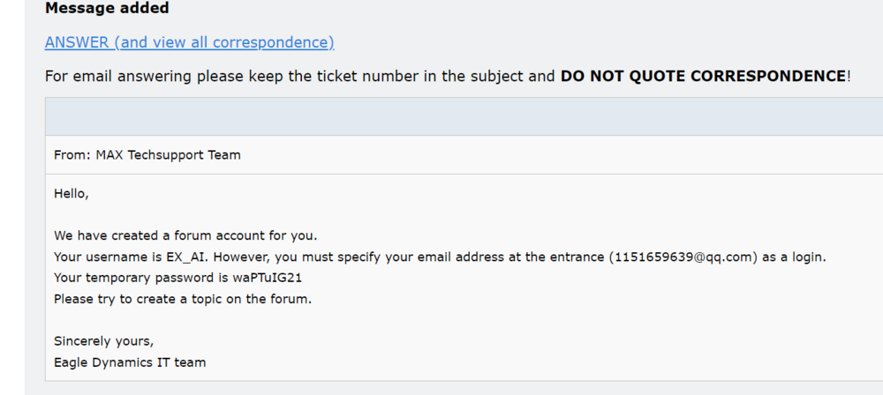
Task: Click the "Eagle Dynamics IT team" signature
Action: [x=130, y=361]
